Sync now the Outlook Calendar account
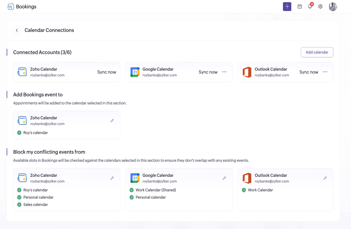351x229 pixels. pyautogui.click(x=309, y=72)
